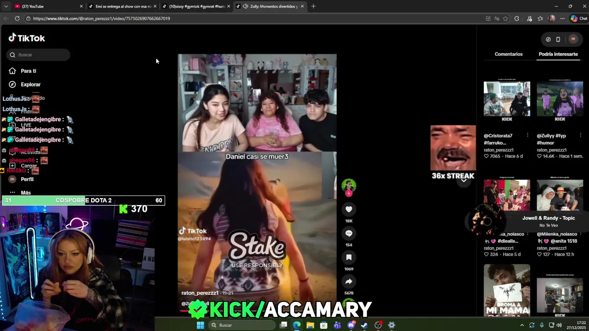Mute the Zully Momentos divertidos tab audio

[x=246, y=6]
